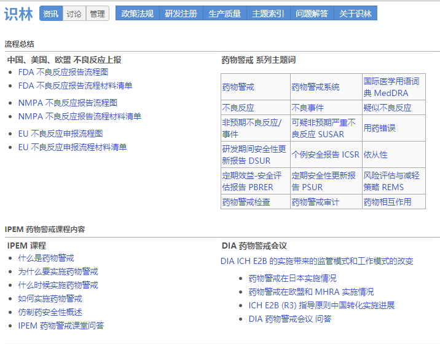This screenshot has height=344, width=440.
Task: Open 可疑非预期严重不良反应 SUSAR link
Action: pyautogui.click(x=323, y=128)
